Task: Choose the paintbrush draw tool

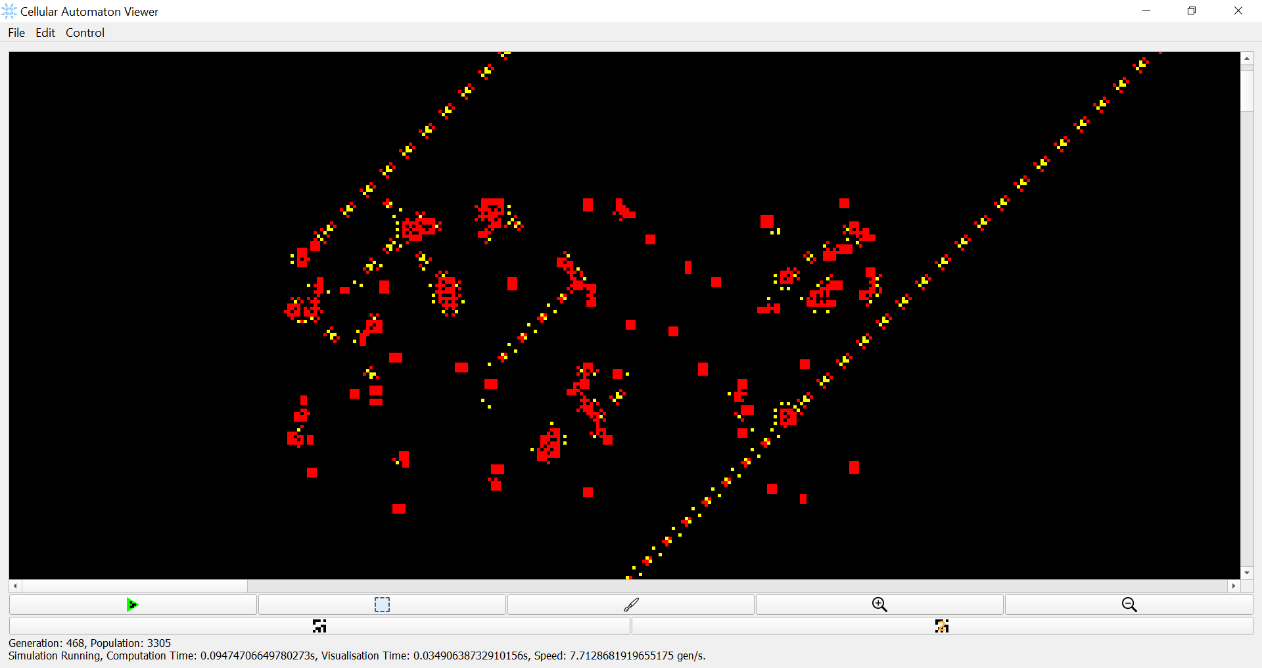Action: tap(631, 604)
